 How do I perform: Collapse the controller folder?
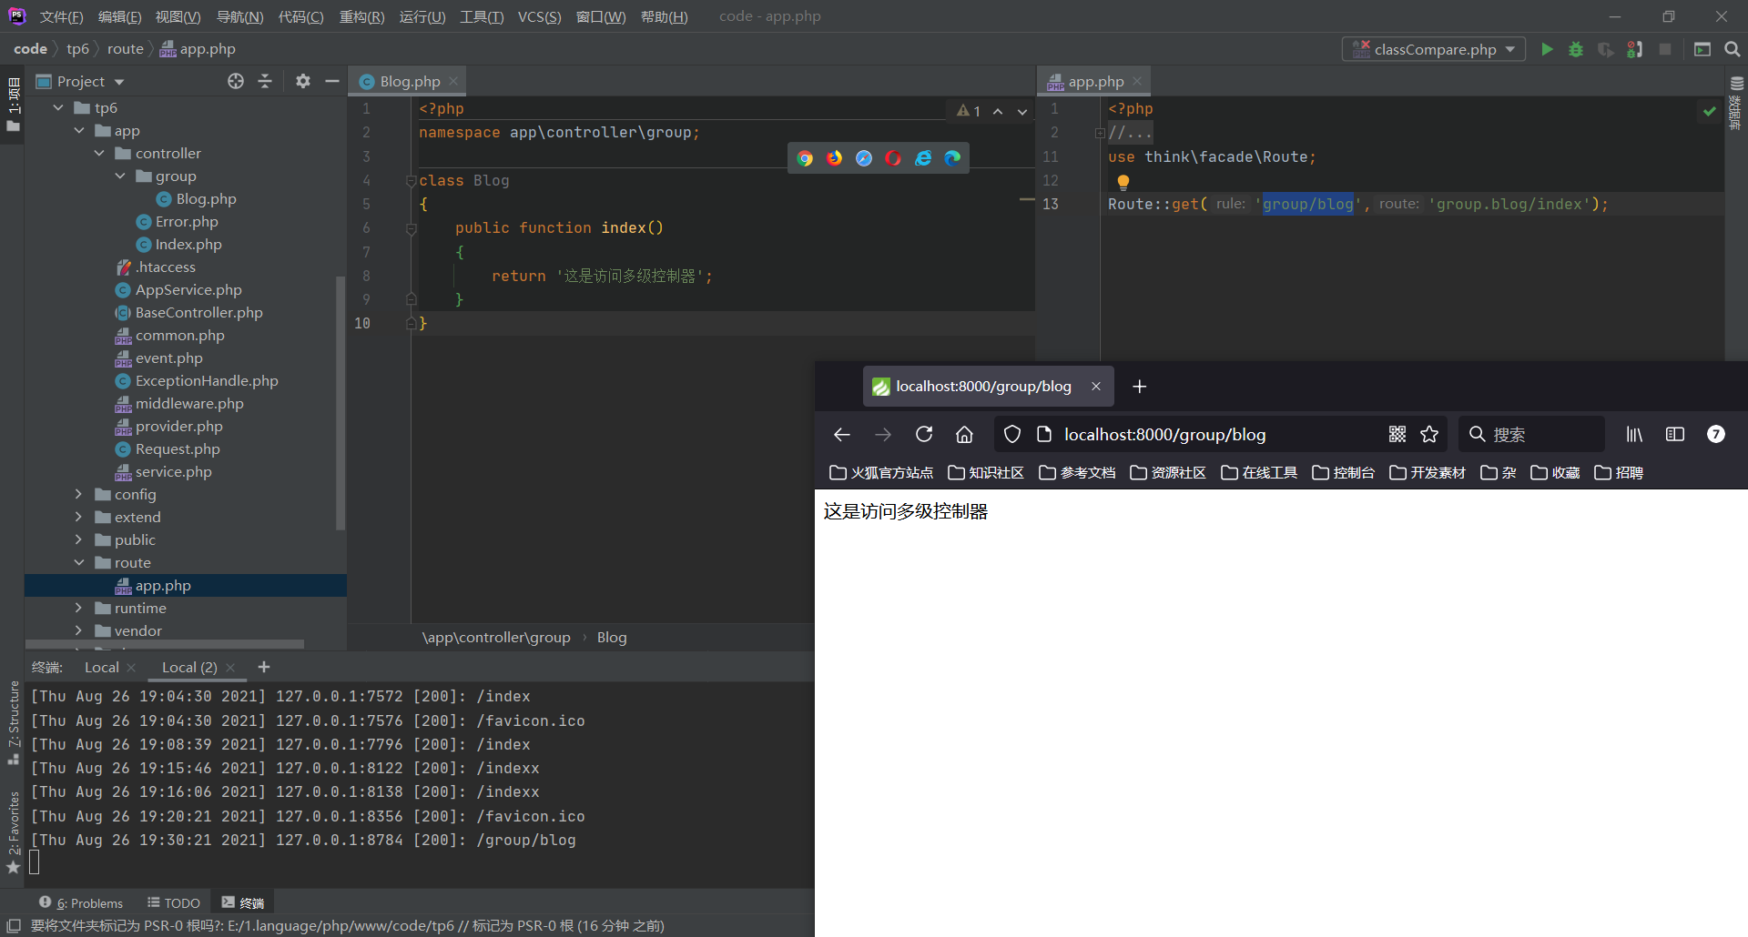(x=99, y=153)
